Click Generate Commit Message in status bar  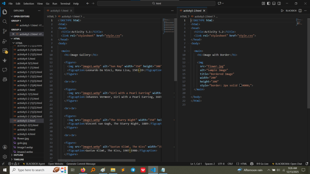(81, 164)
